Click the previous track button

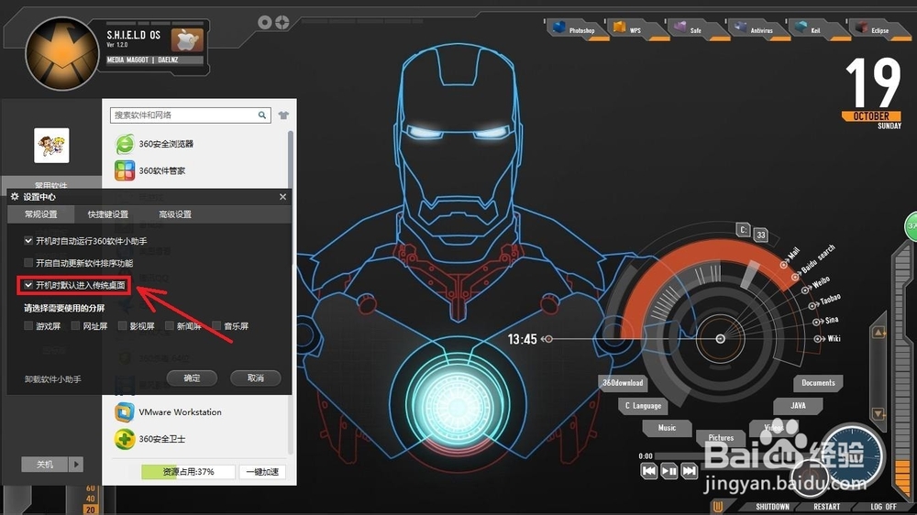click(x=648, y=471)
